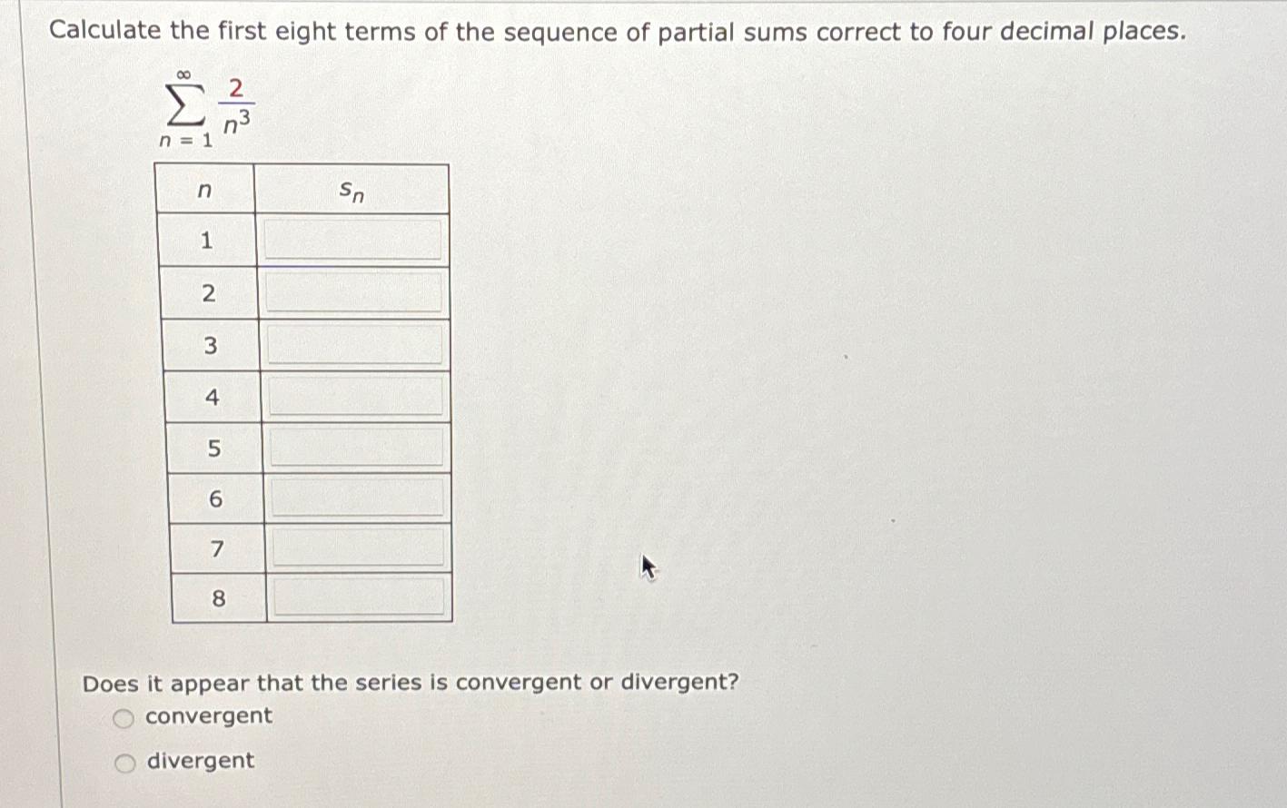Select the convergent radio button
1287x808 pixels.
tap(124, 717)
